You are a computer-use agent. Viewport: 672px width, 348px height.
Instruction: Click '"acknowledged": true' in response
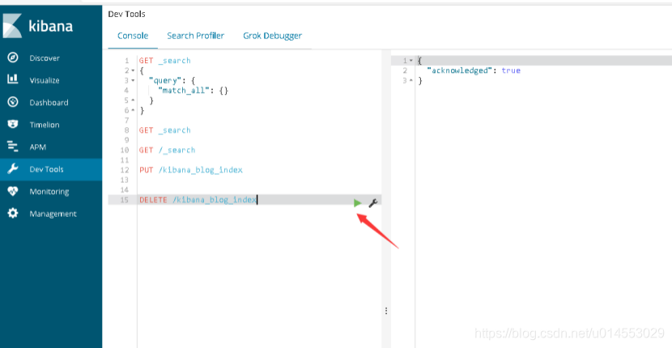pos(474,70)
